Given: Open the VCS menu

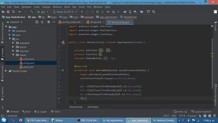Looking at the screenshot, I should (89, 7).
